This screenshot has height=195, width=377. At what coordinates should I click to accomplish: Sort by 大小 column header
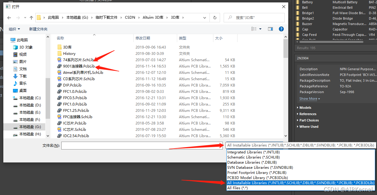(x=219, y=38)
